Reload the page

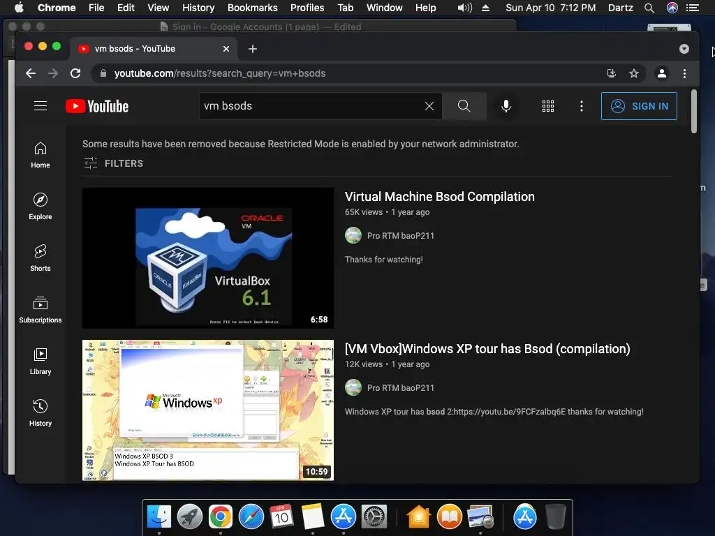[75, 73]
